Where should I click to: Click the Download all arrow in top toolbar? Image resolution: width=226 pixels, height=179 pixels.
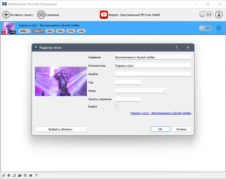pos(219,15)
